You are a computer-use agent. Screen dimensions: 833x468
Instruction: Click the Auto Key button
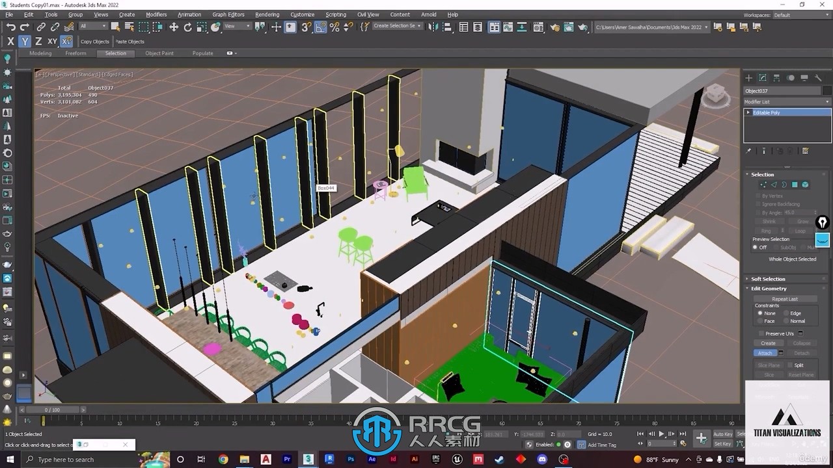pyautogui.click(x=722, y=434)
